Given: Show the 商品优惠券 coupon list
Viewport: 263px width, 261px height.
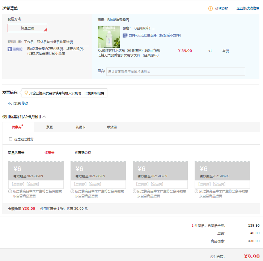Looking at the screenshot, I should [16, 153].
